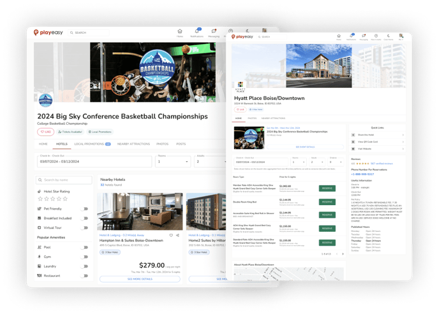Toggle Pet Friendly filter

click(x=85, y=209)
